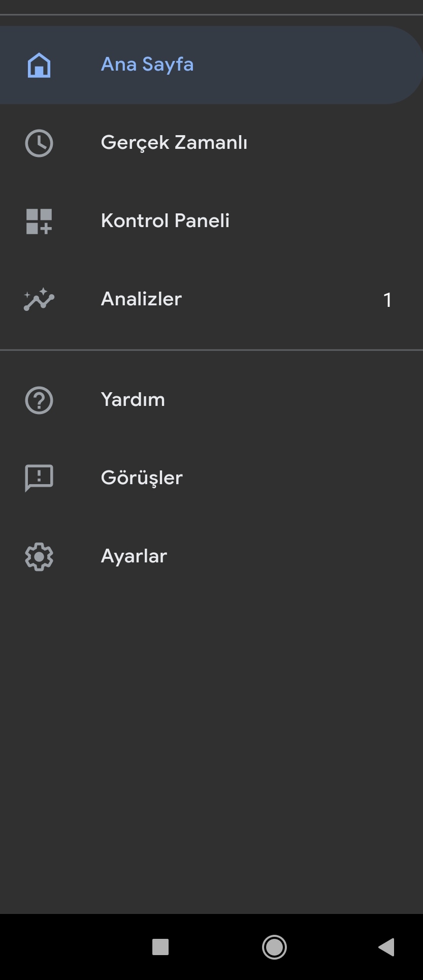Go to the Analizler menu label
Image resolution: width=423 pixels, height=980 pixels.
141,299
